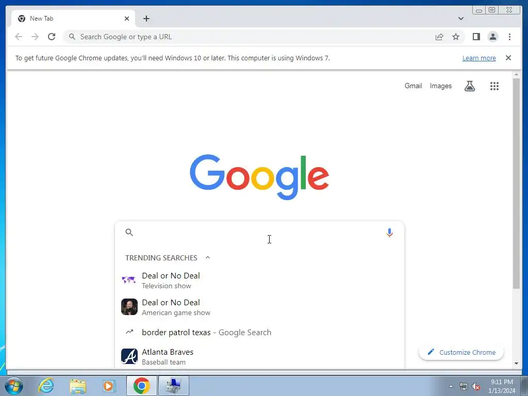Image resolution: width=528 pixels, height=396 pixels.
Task: Click the Chrome taskbar icon
Action: point(141,386)
